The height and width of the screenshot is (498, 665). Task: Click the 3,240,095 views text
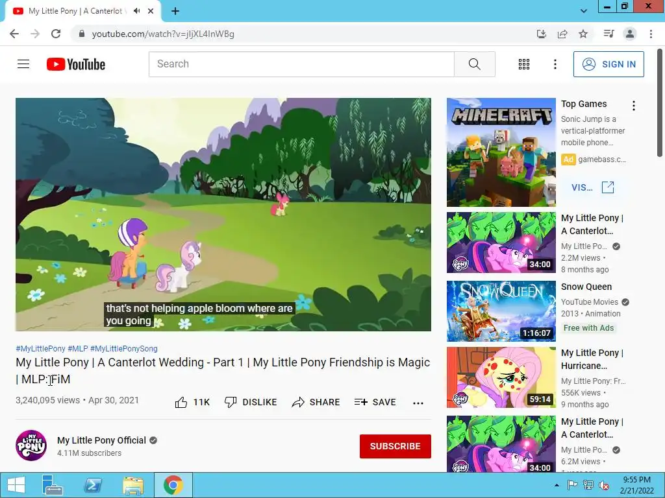click(47, 400)
